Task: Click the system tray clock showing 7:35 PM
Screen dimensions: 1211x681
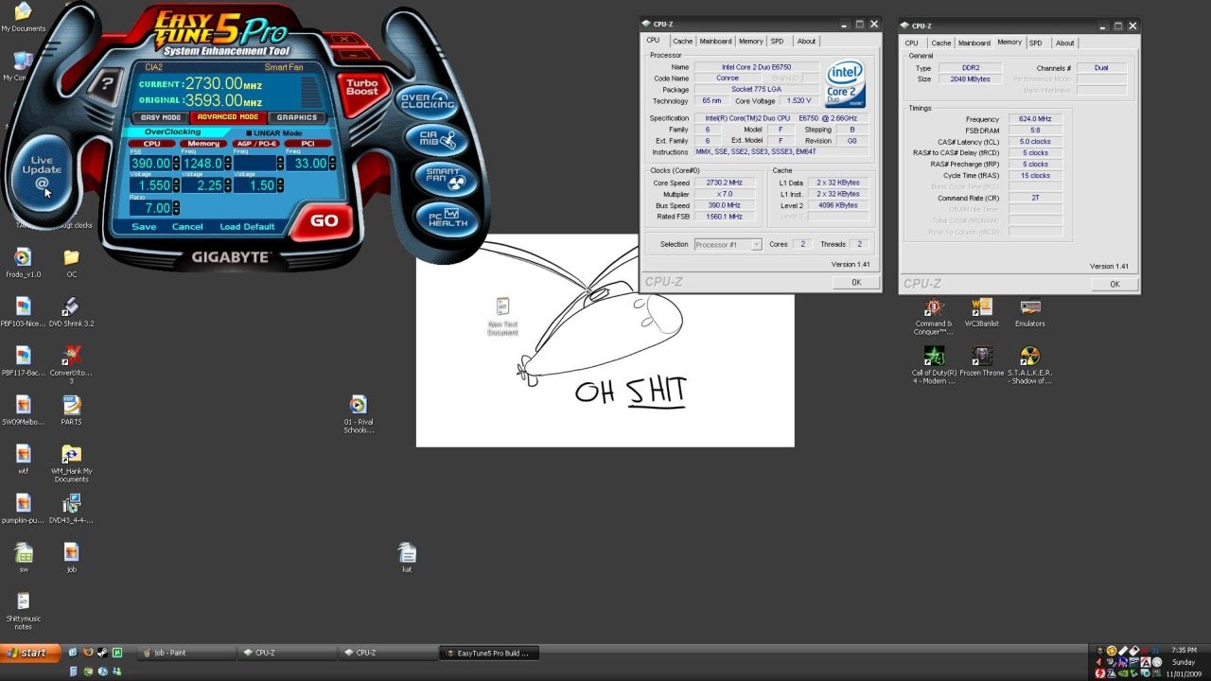Action: point(1184,650)
